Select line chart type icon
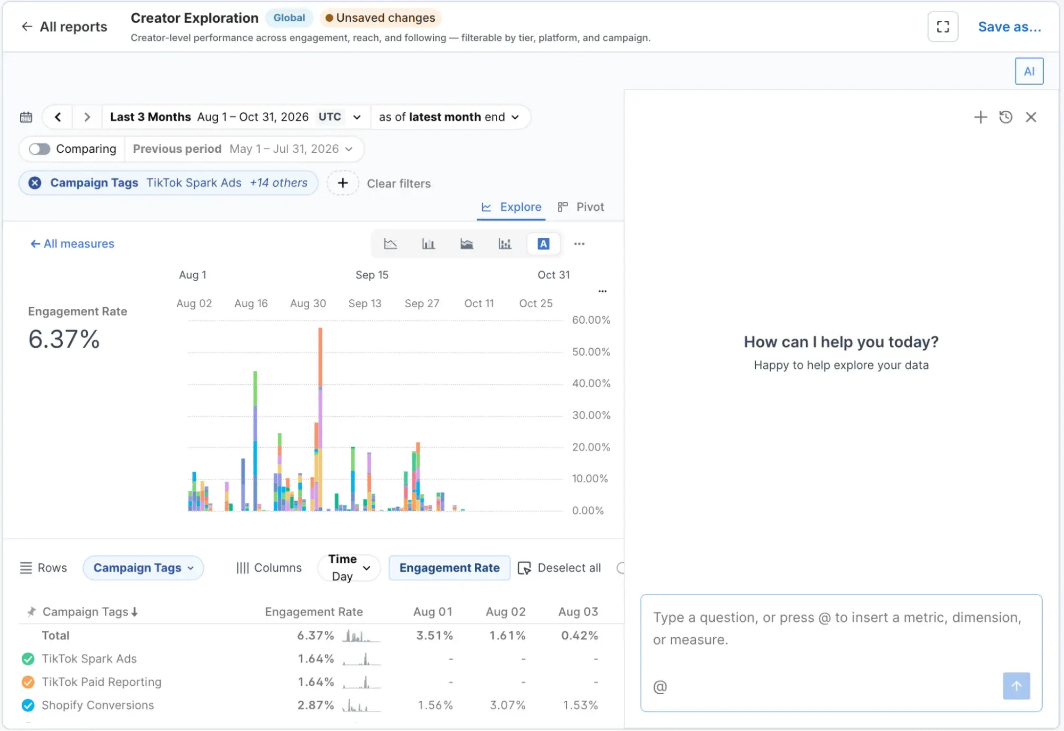The height and width of the screenshot is (731, 1064). 390,244
